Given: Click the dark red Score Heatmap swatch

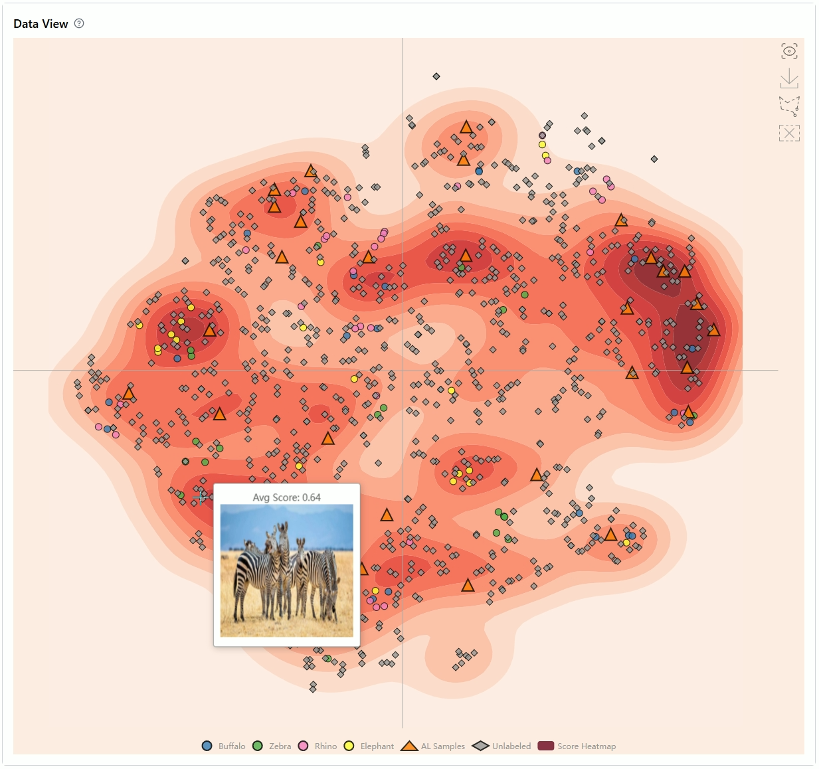Looking at the screenshot, I should [x=546, y=746].
